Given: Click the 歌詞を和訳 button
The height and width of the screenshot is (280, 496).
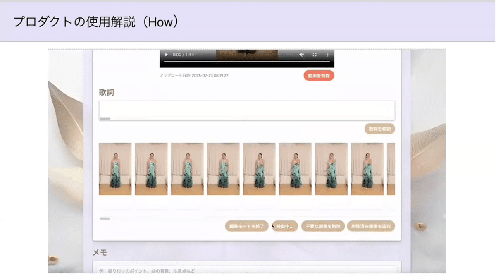Looking at the screenshot, I should 380,129.
